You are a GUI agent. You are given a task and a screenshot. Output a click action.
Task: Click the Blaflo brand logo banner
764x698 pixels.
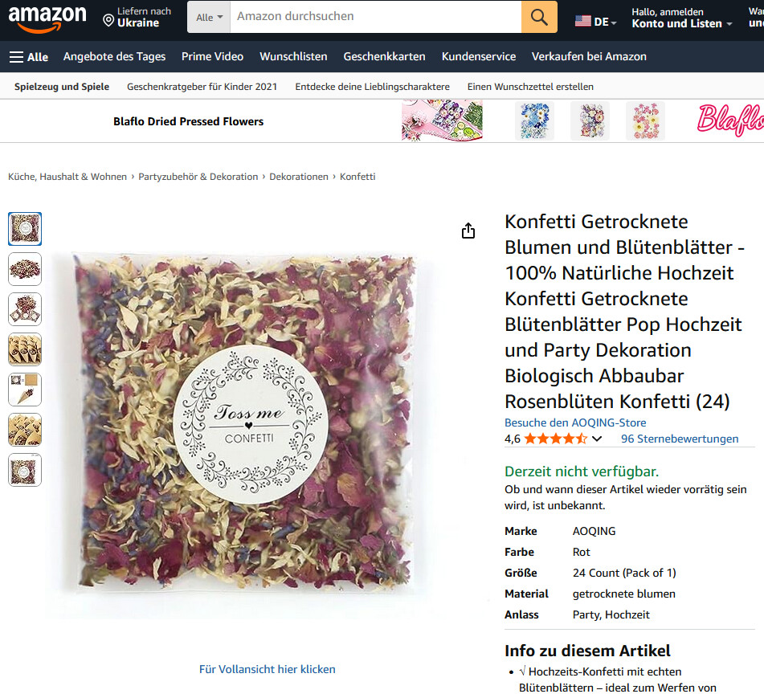tap(729, 120)
